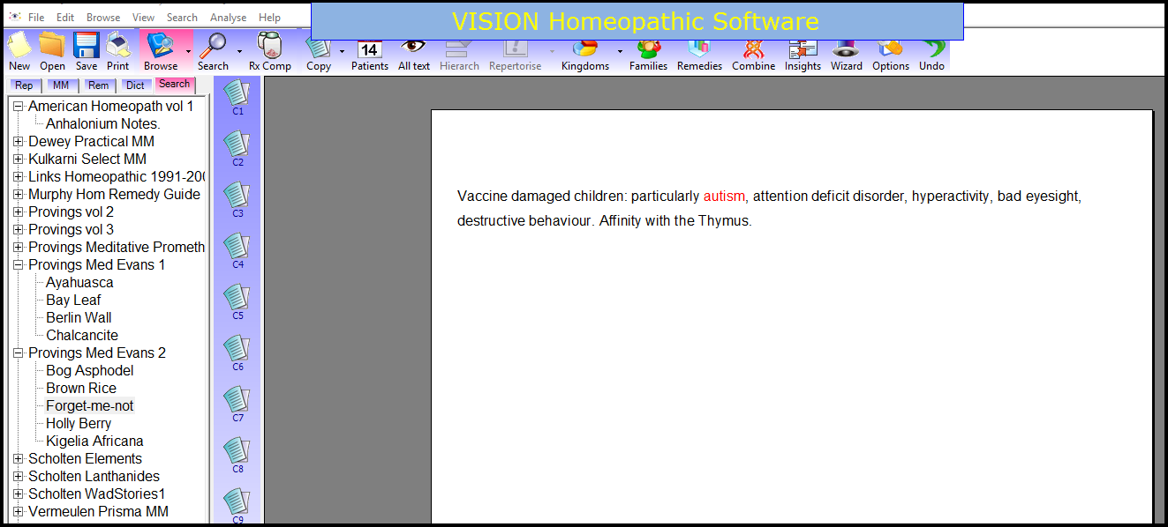Select Bog Asphodel in the tree
1168x527 pixels.
click(90, 371)
